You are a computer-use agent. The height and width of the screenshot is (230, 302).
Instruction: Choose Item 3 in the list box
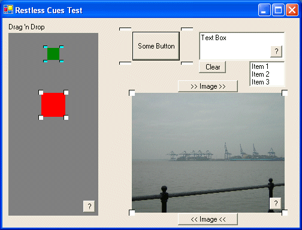point(261,82)
